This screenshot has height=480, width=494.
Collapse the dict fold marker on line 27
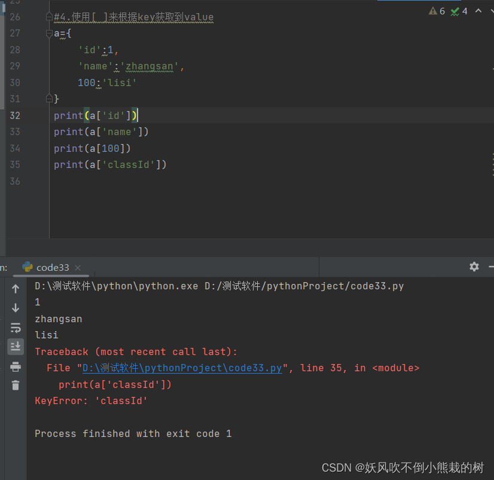pos(49,33)
